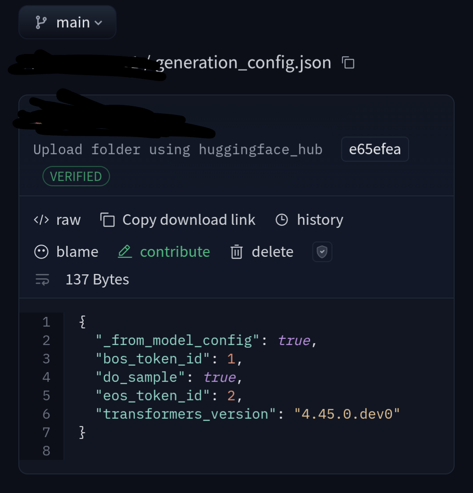Viewport: 473px width, 493px height.
Task: Copy download link text
Action: coord(188,220)
